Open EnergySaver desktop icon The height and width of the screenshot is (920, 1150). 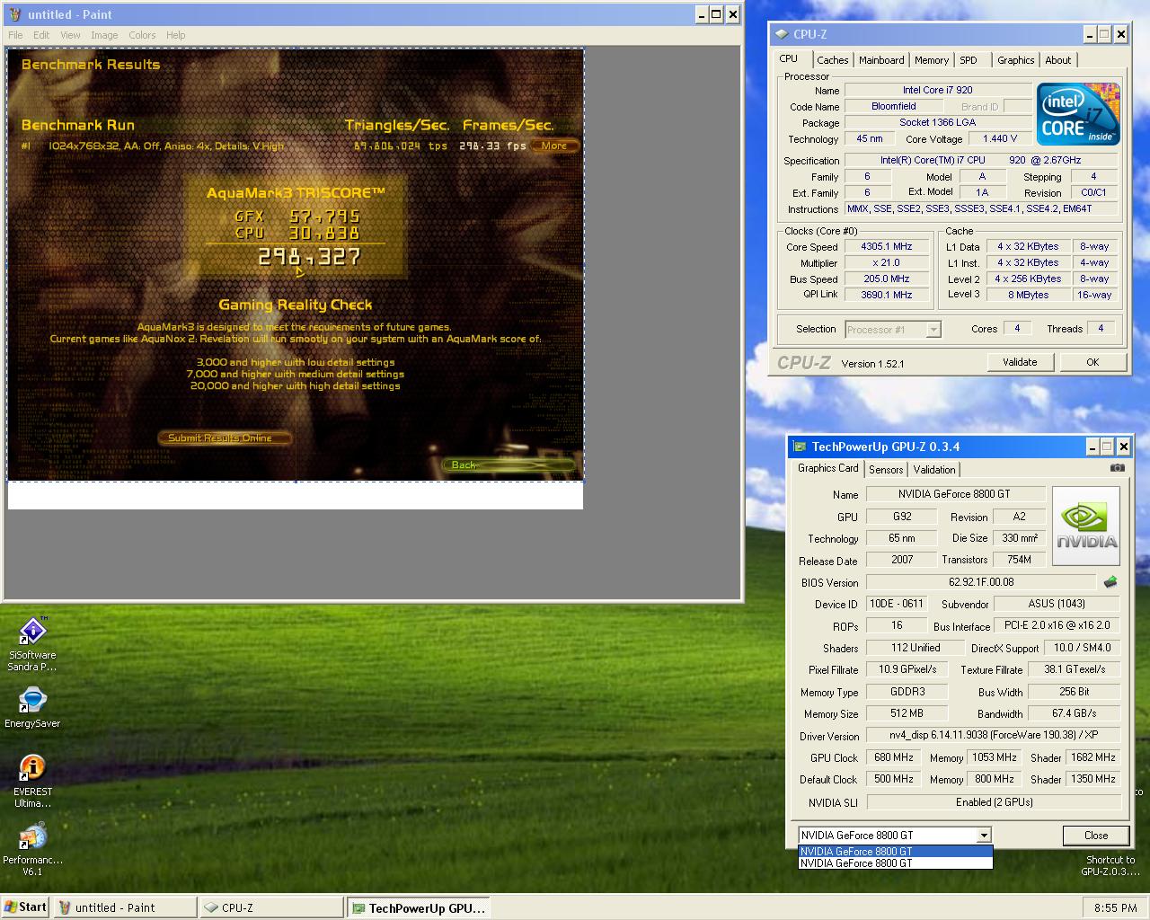pos(32,708)
